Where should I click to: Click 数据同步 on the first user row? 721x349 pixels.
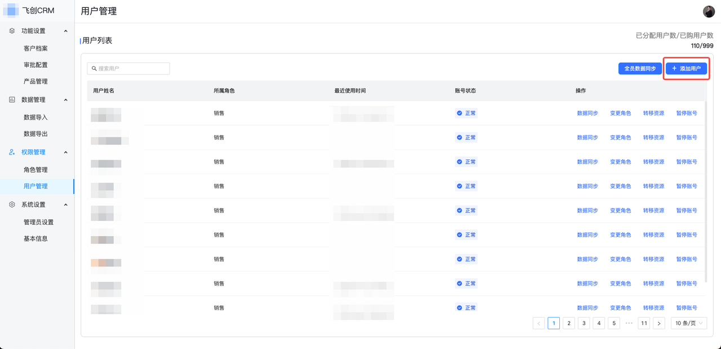(588, 112)
